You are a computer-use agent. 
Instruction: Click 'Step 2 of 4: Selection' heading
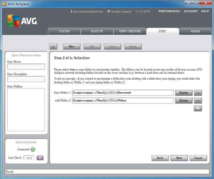coord(72,58)
